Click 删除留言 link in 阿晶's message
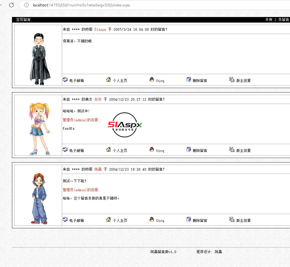 click(x=200, y=220)
